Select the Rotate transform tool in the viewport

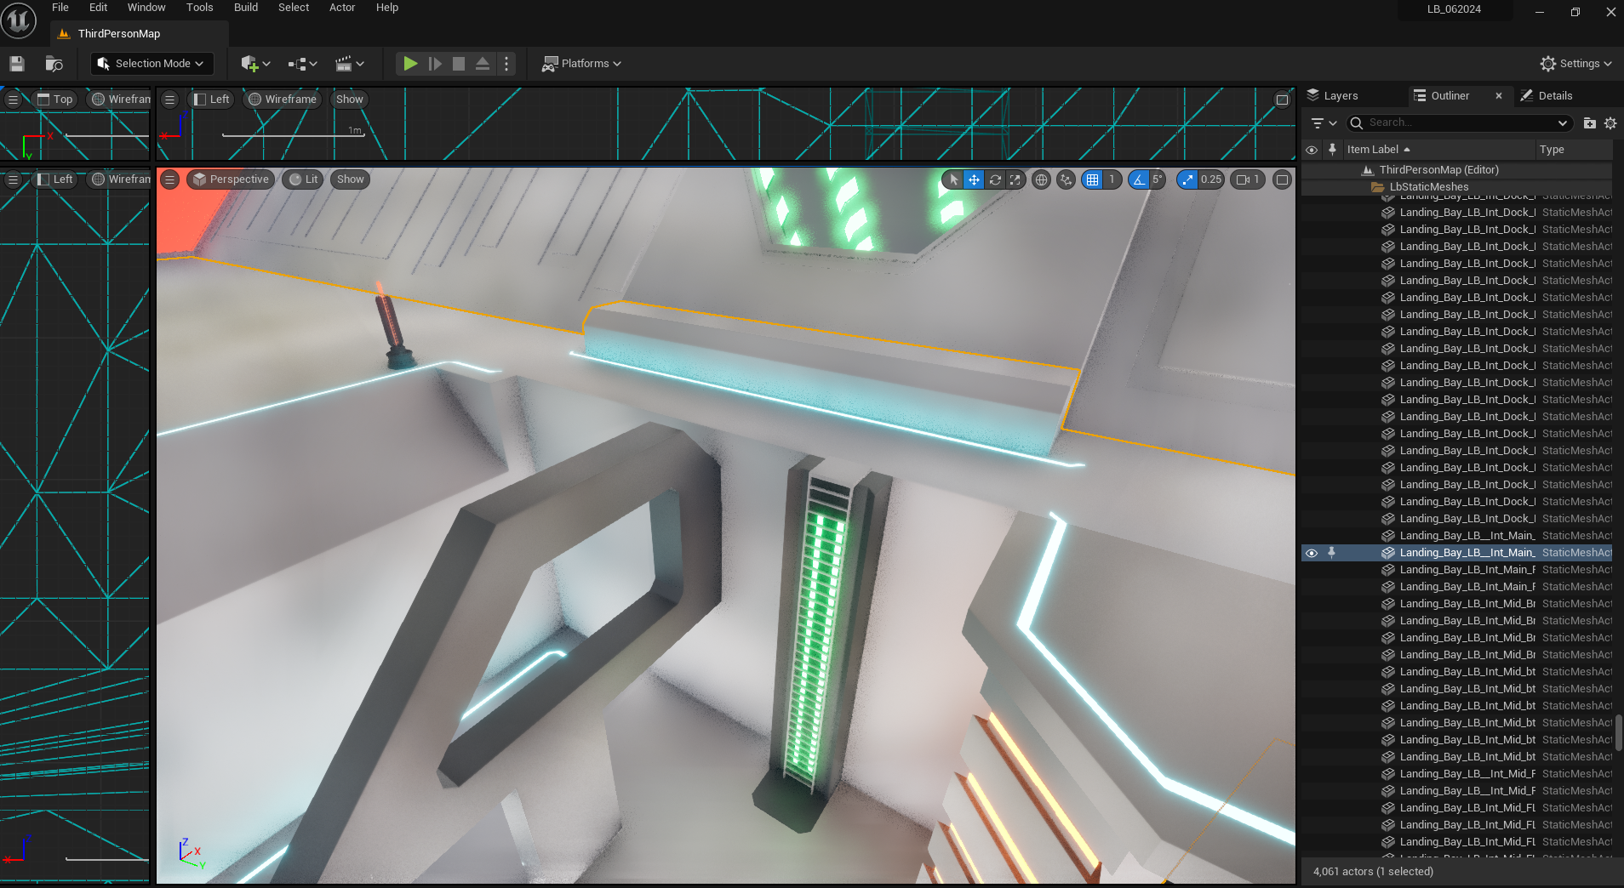995,179
